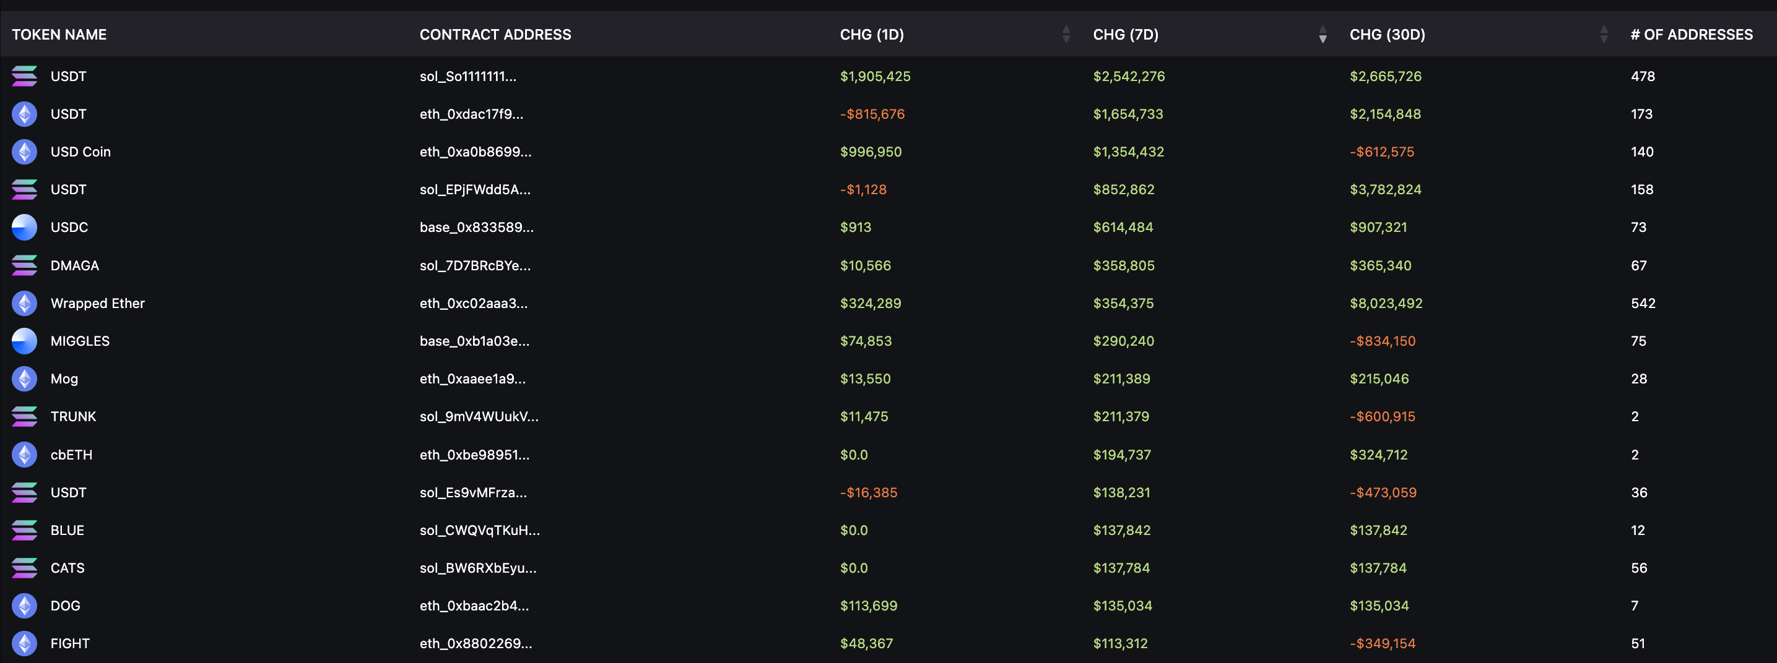The width and height of the screenshot is (1777, 663).
Task: Click the USDC token name
Action: 69,228
